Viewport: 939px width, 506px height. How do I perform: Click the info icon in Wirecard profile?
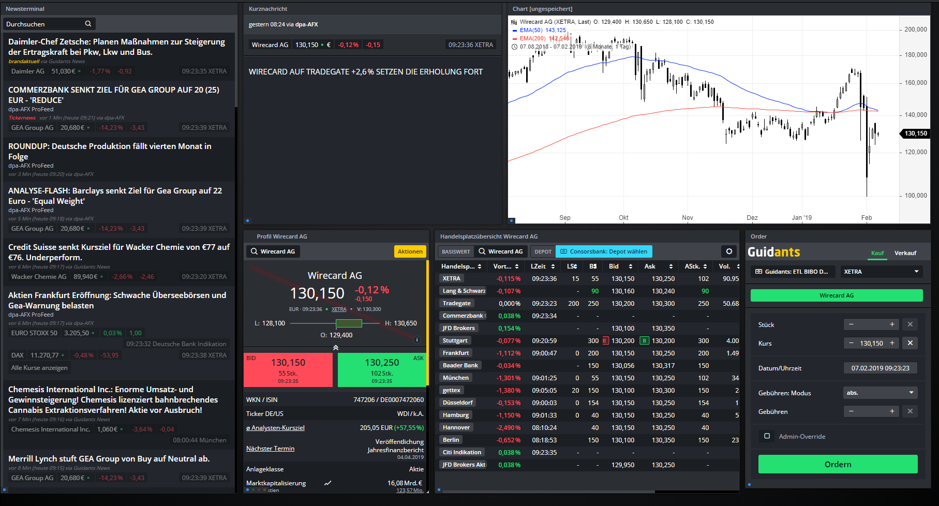click(x=417, y=340)
